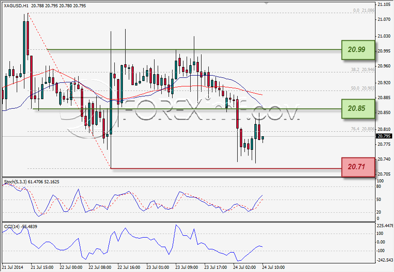Click the 20.960 price scale value

coord(384,66)
